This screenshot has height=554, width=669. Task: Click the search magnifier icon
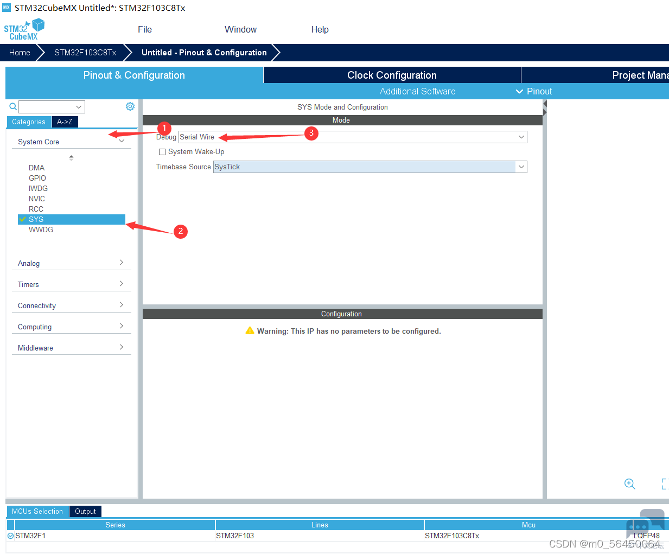pyautogui.click(x=13, y=106)
